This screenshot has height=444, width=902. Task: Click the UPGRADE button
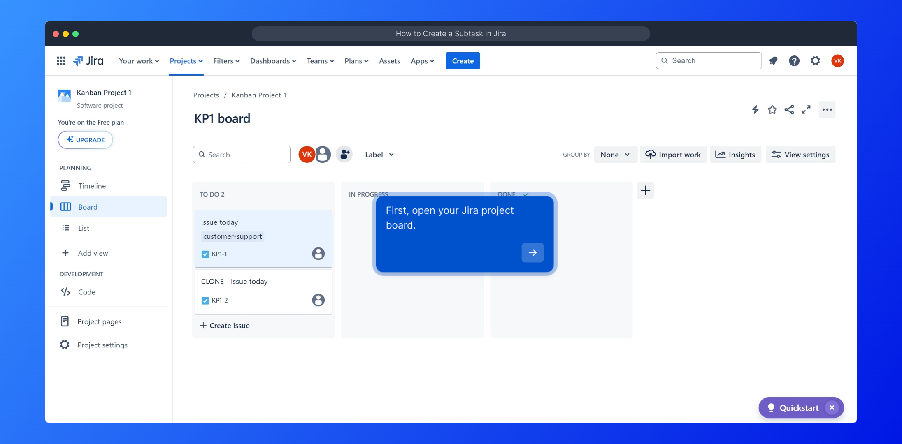pos(85,140)
